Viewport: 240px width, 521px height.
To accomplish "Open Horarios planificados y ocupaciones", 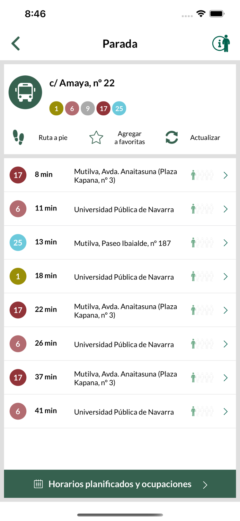I will tap(120, 484).
